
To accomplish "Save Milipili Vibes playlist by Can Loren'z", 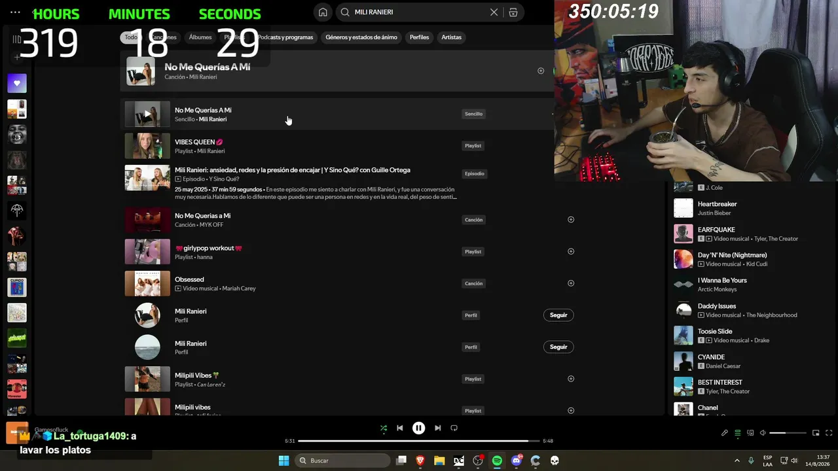I will 571,379.
